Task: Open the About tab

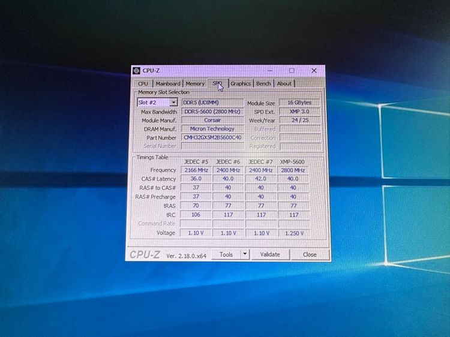Action: [284, 83]
